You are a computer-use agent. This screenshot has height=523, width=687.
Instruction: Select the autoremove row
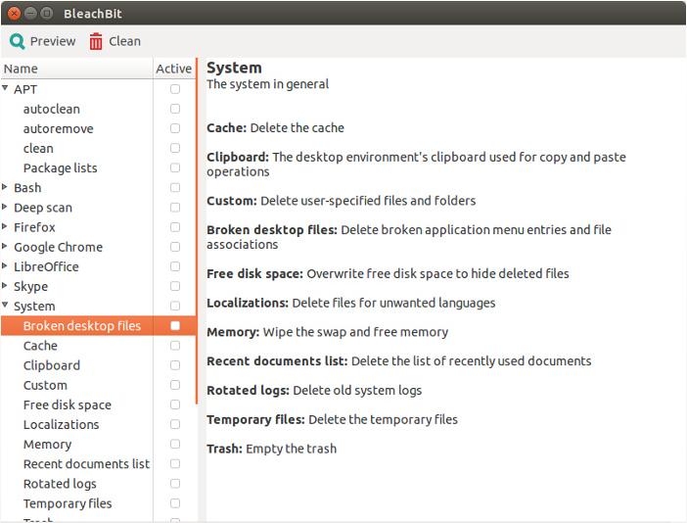(98, 128)
